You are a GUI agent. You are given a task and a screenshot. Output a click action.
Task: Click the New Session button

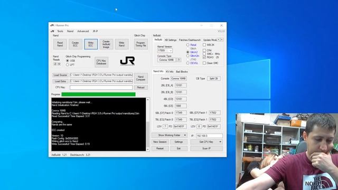(160, 142)
